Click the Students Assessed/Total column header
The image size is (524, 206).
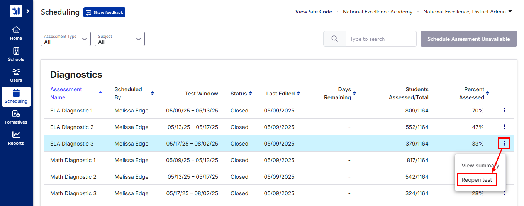409,93
